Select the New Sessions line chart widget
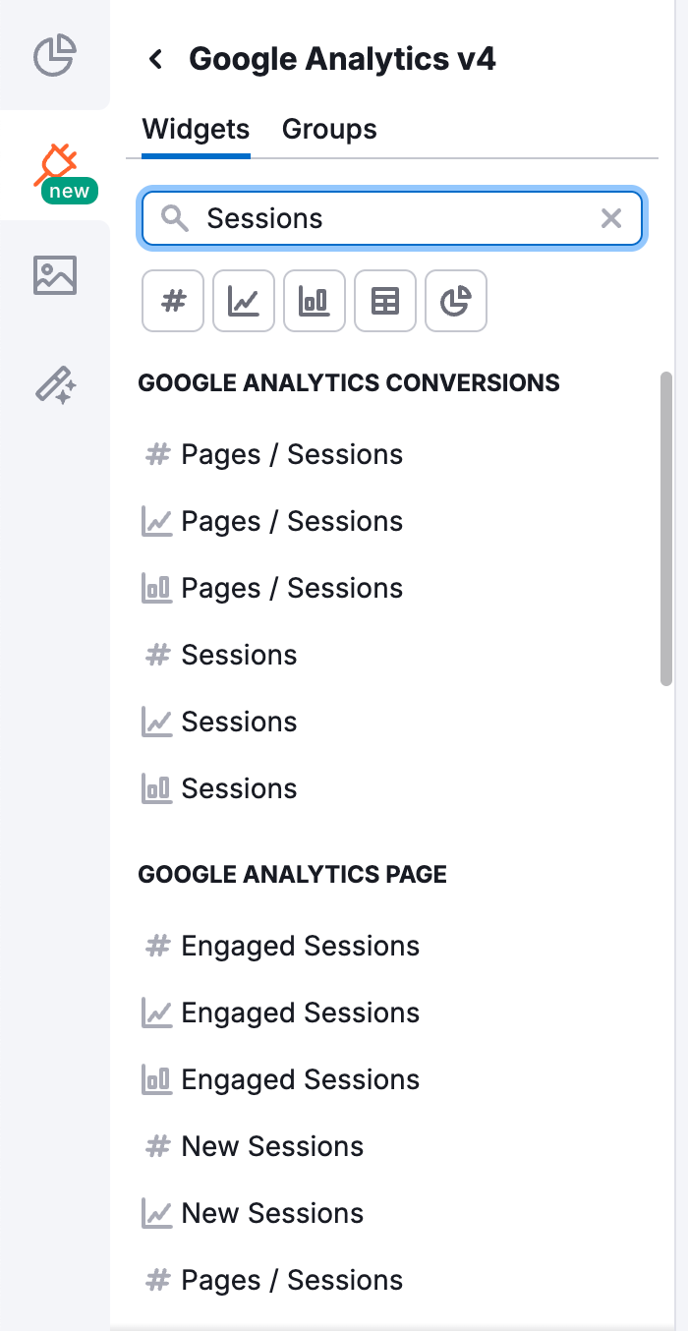Image resolution: width=688 pixels, height=1331 pixels. click(x=272, y=1213)
